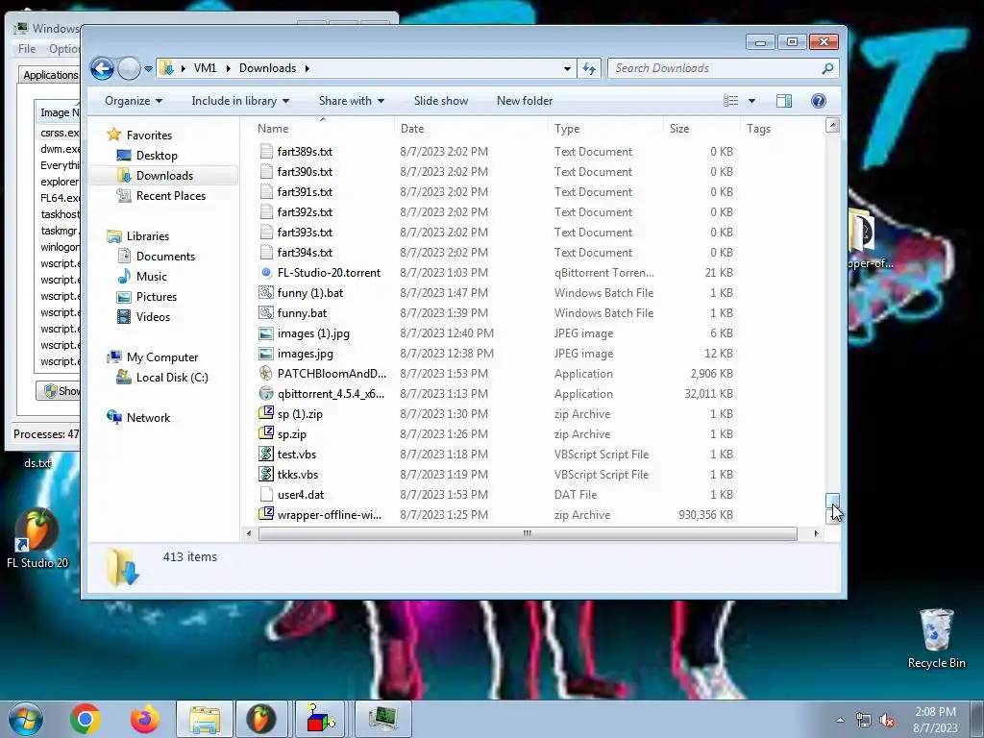Select the sp.zip archive icon
This screenshot has height=738, width=984.
pyautogui.click(x=266, y=433)
